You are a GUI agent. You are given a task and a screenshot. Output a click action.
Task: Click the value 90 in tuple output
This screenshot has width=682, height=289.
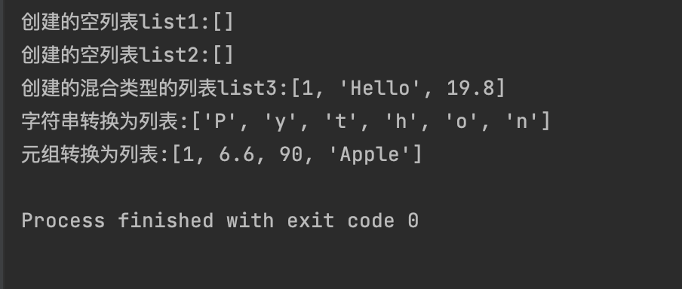tap(291, 155)
